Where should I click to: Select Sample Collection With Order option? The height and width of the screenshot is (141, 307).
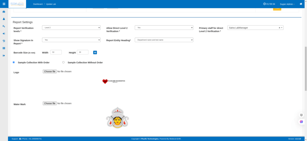(13, 62)
